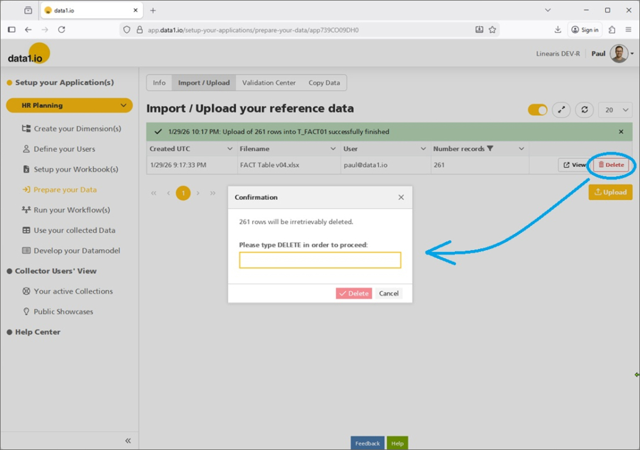Click Cancel in the Confirmation dialog
This screenshot has height=450, width=640.
[x=388, y=294]
